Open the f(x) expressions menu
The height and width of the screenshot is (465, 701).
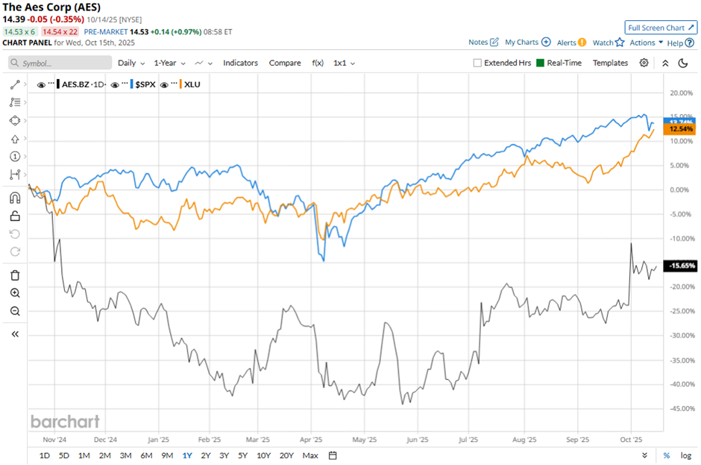318,63
